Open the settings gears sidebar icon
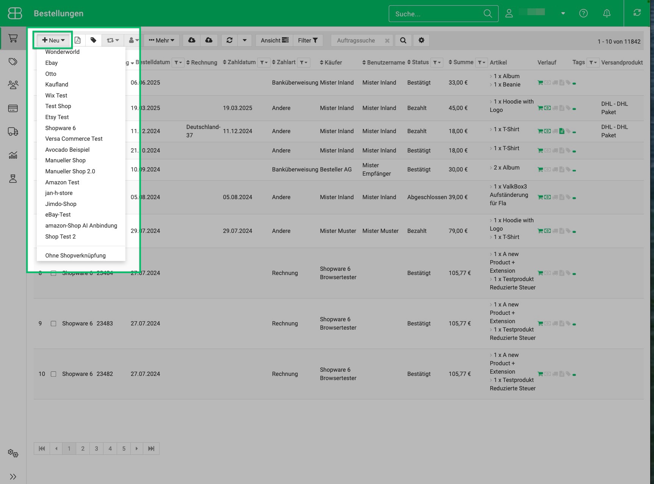Image resolution: width=654 pixels, height=484 pixels. pyautogui.click(x=13, y=453)
